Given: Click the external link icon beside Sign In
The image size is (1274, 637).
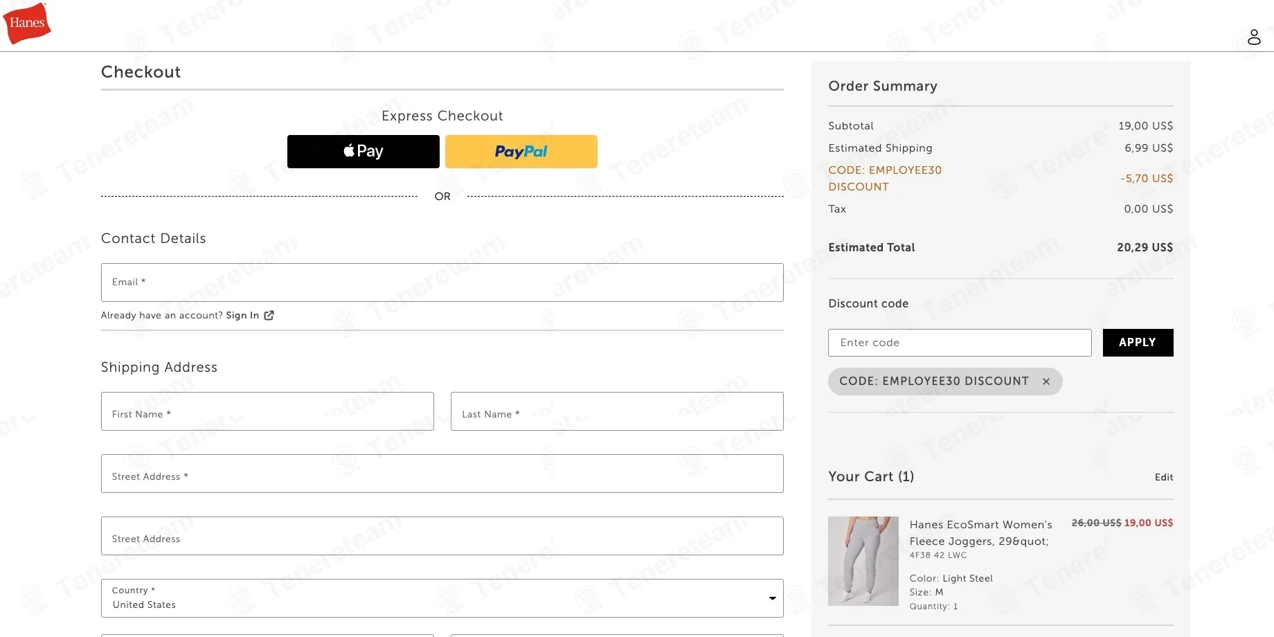Looking at the screenshot, I should click(269, 315).
